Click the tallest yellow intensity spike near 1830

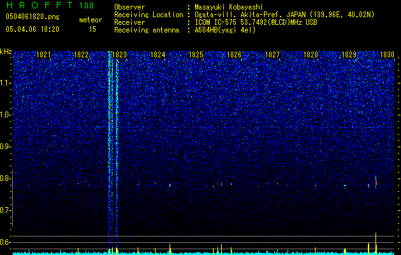tap(375, 242)
